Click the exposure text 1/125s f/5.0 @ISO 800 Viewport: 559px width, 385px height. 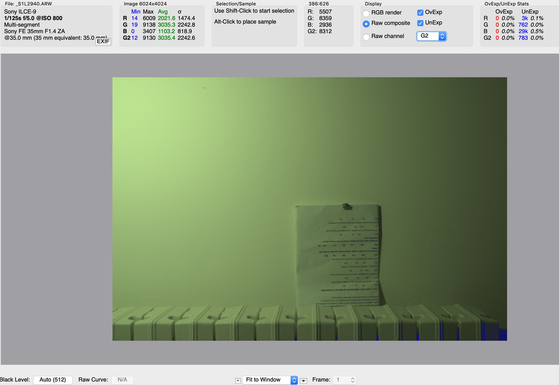pos(33,18)
